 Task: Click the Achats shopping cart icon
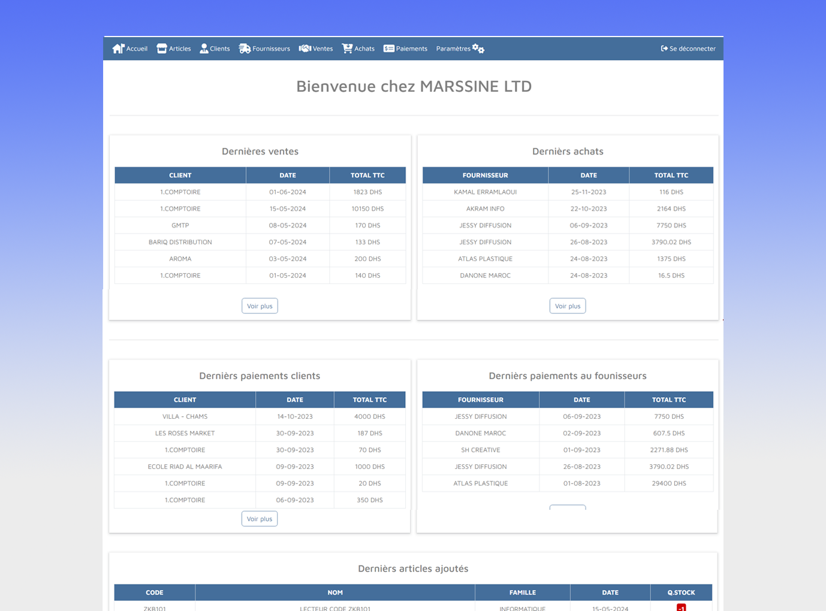[347, 49]
